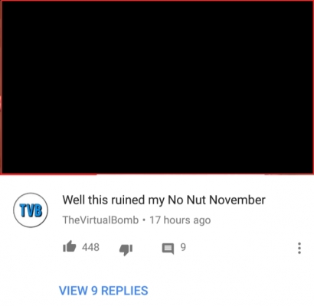Open TheVirtualBomb channel name
This screenshot has width=314, height=306.
[100, 220]
